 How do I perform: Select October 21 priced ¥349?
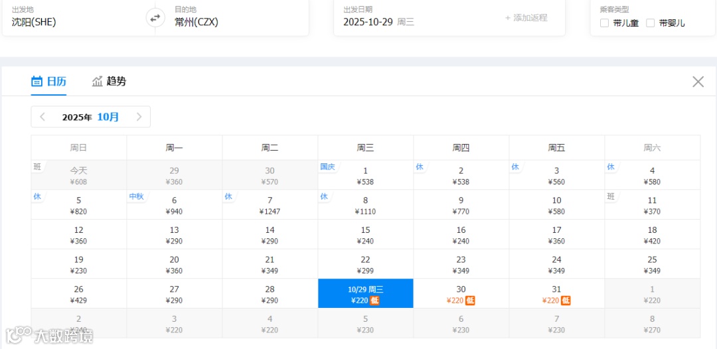[270, 264]
